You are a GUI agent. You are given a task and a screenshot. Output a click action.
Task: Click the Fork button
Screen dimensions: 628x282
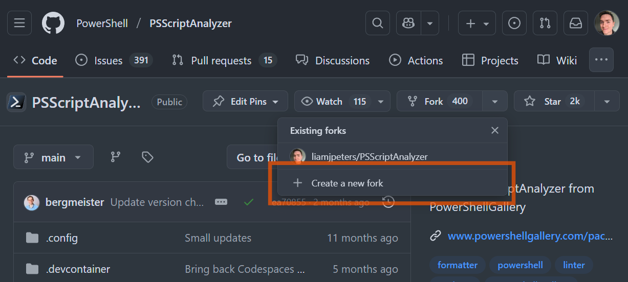(x=440, y=102)
